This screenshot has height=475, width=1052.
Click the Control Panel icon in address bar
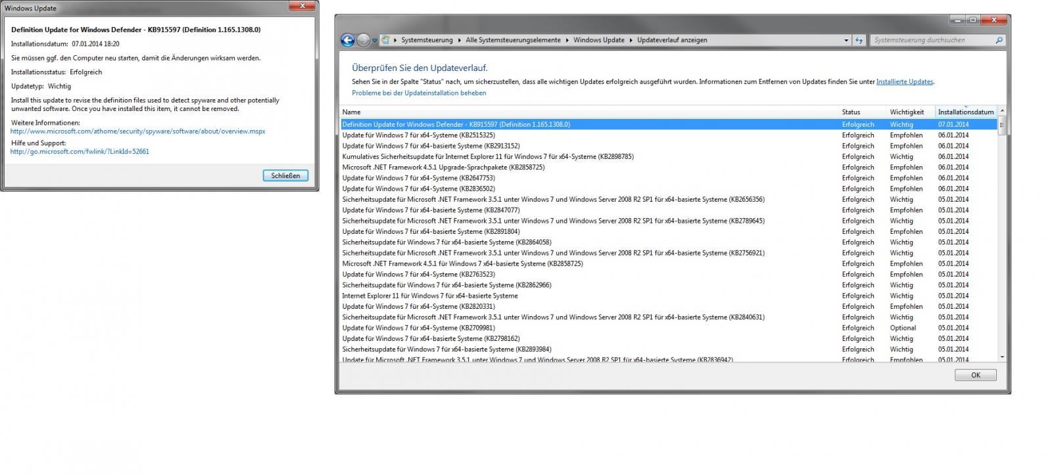pyautogui.click(x=385, y=40)
